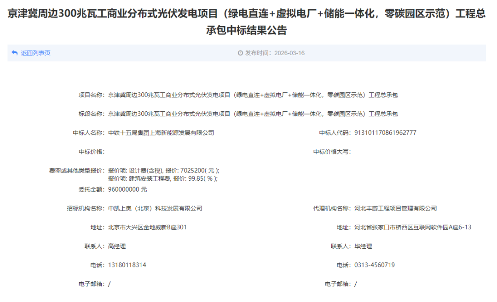
Task: Click bidder code 913101170861962777
Action: tap(385, 133)
